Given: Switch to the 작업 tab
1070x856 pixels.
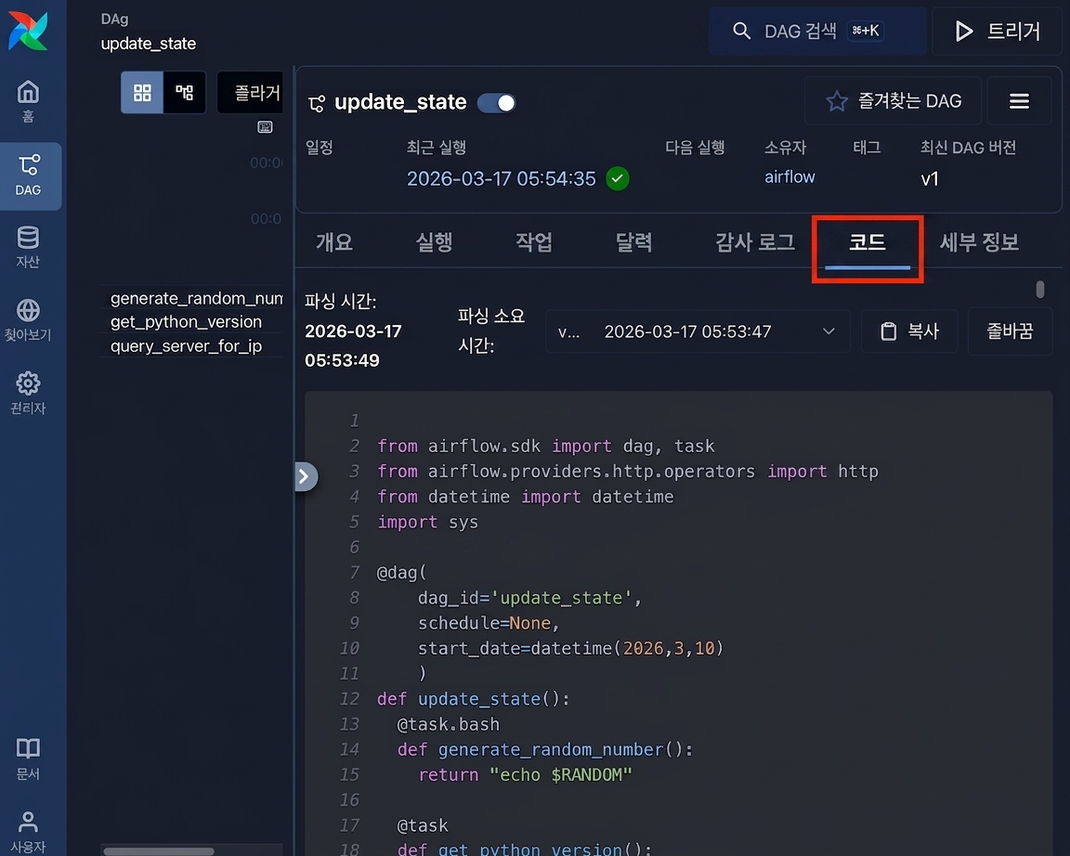Looking at the screenshot, I should point(534,242).
